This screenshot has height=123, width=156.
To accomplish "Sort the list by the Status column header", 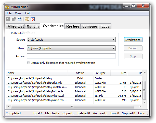I will pyautogui.click(x=80, y=73).
